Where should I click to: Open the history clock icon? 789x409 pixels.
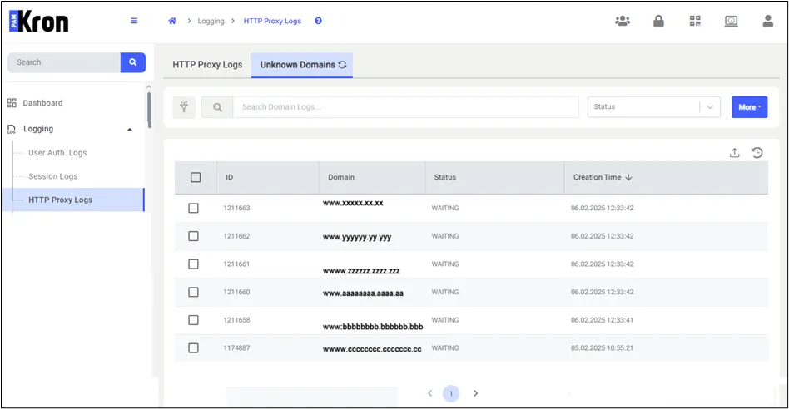click(757, 153)
